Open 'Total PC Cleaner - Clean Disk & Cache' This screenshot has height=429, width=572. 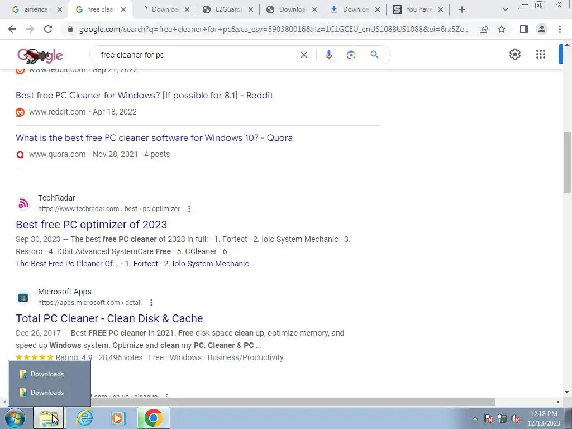[x=109, y=318]
